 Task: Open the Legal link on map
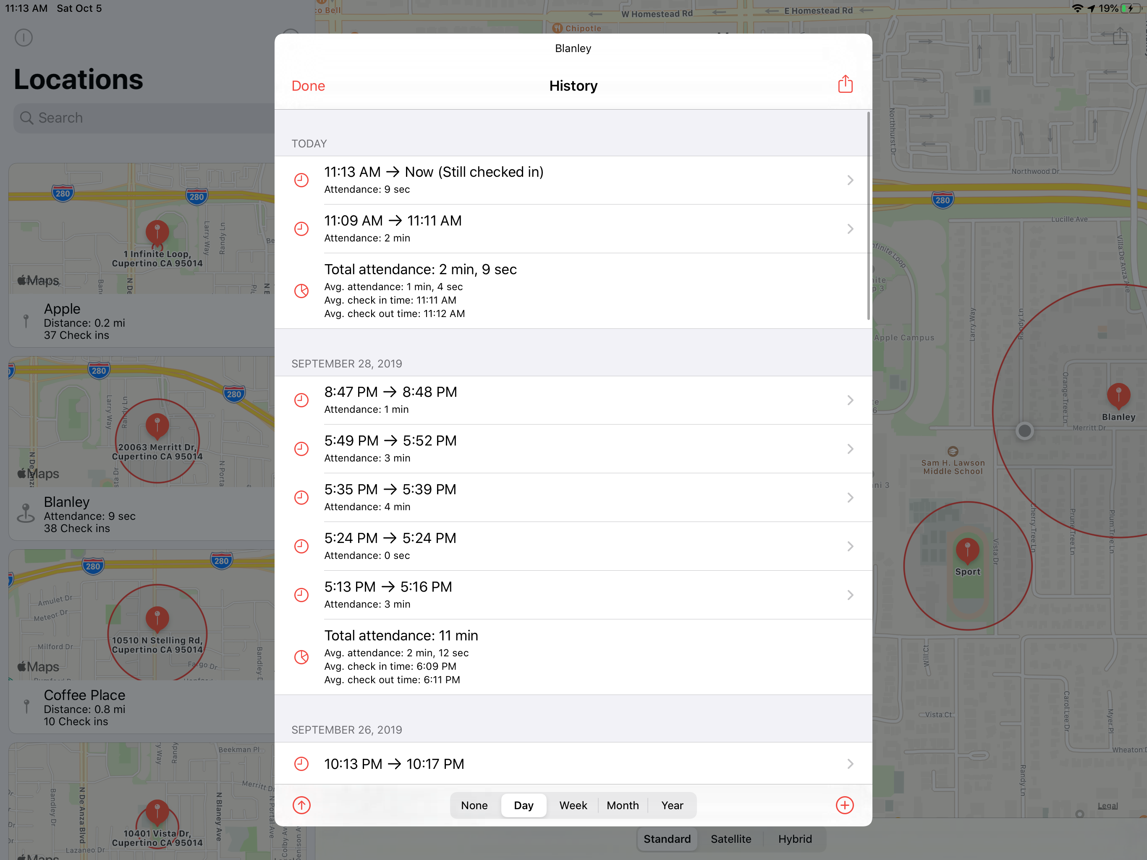pos(1107,805)
